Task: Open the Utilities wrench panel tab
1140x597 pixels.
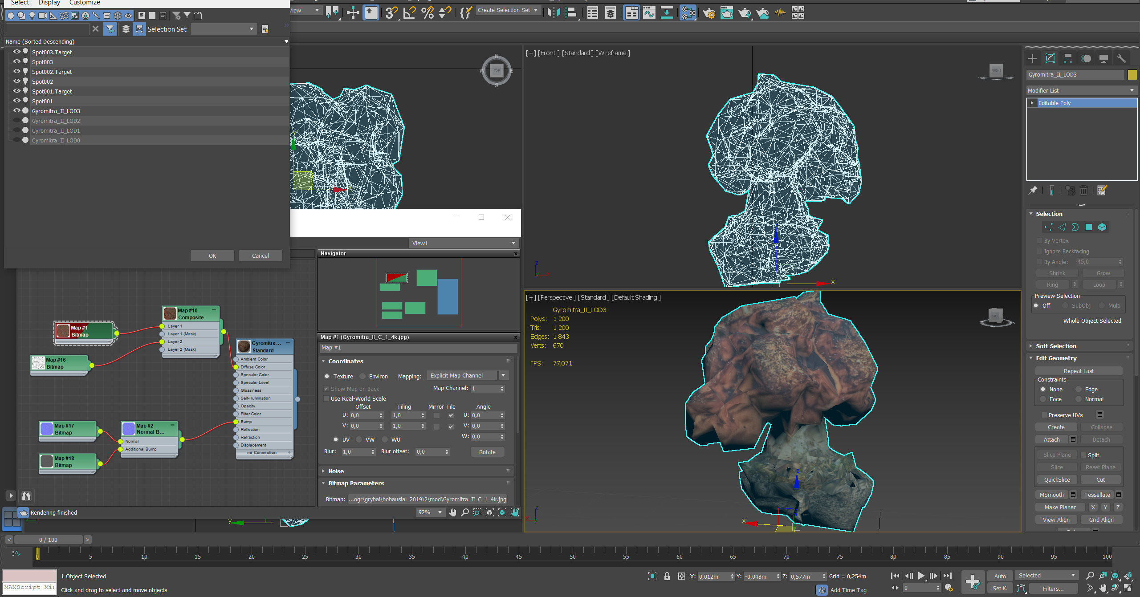Action: point(1121,58)
